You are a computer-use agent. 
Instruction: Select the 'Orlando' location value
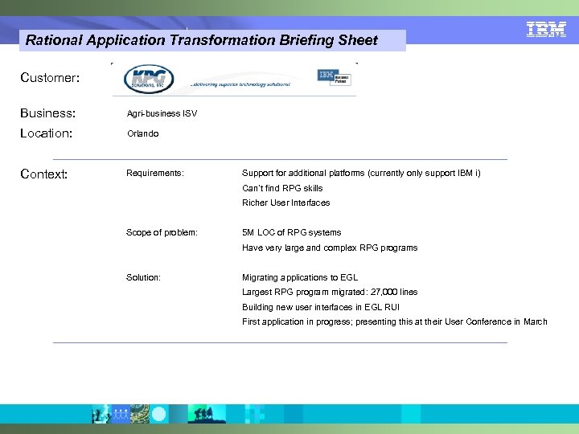(x=143, y=133)
